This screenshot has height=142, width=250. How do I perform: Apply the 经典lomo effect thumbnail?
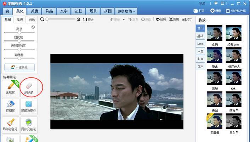234,33
